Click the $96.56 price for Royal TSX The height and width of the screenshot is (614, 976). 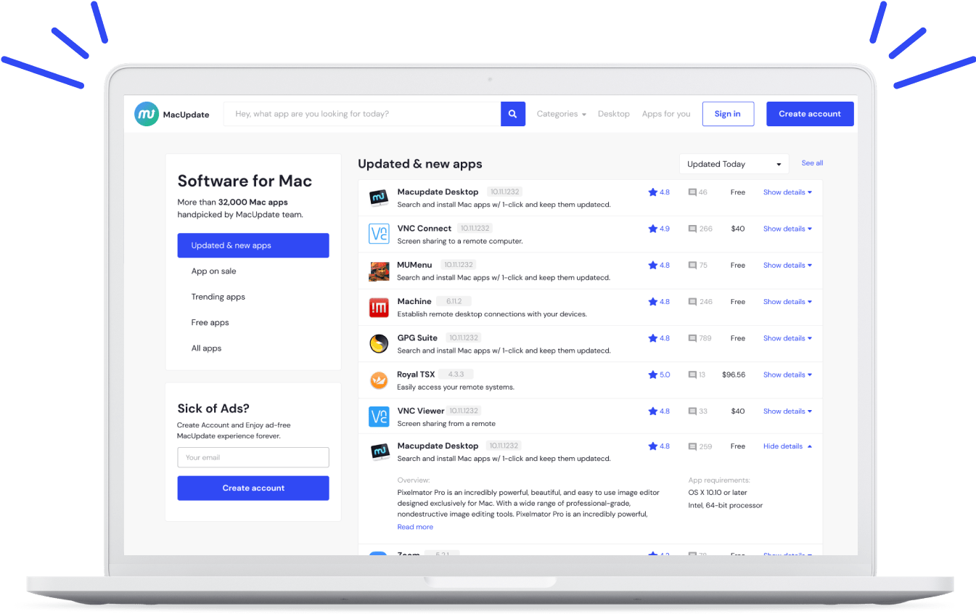(734, 374)
